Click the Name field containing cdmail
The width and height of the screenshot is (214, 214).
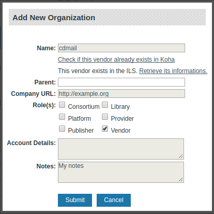point(121,48)
